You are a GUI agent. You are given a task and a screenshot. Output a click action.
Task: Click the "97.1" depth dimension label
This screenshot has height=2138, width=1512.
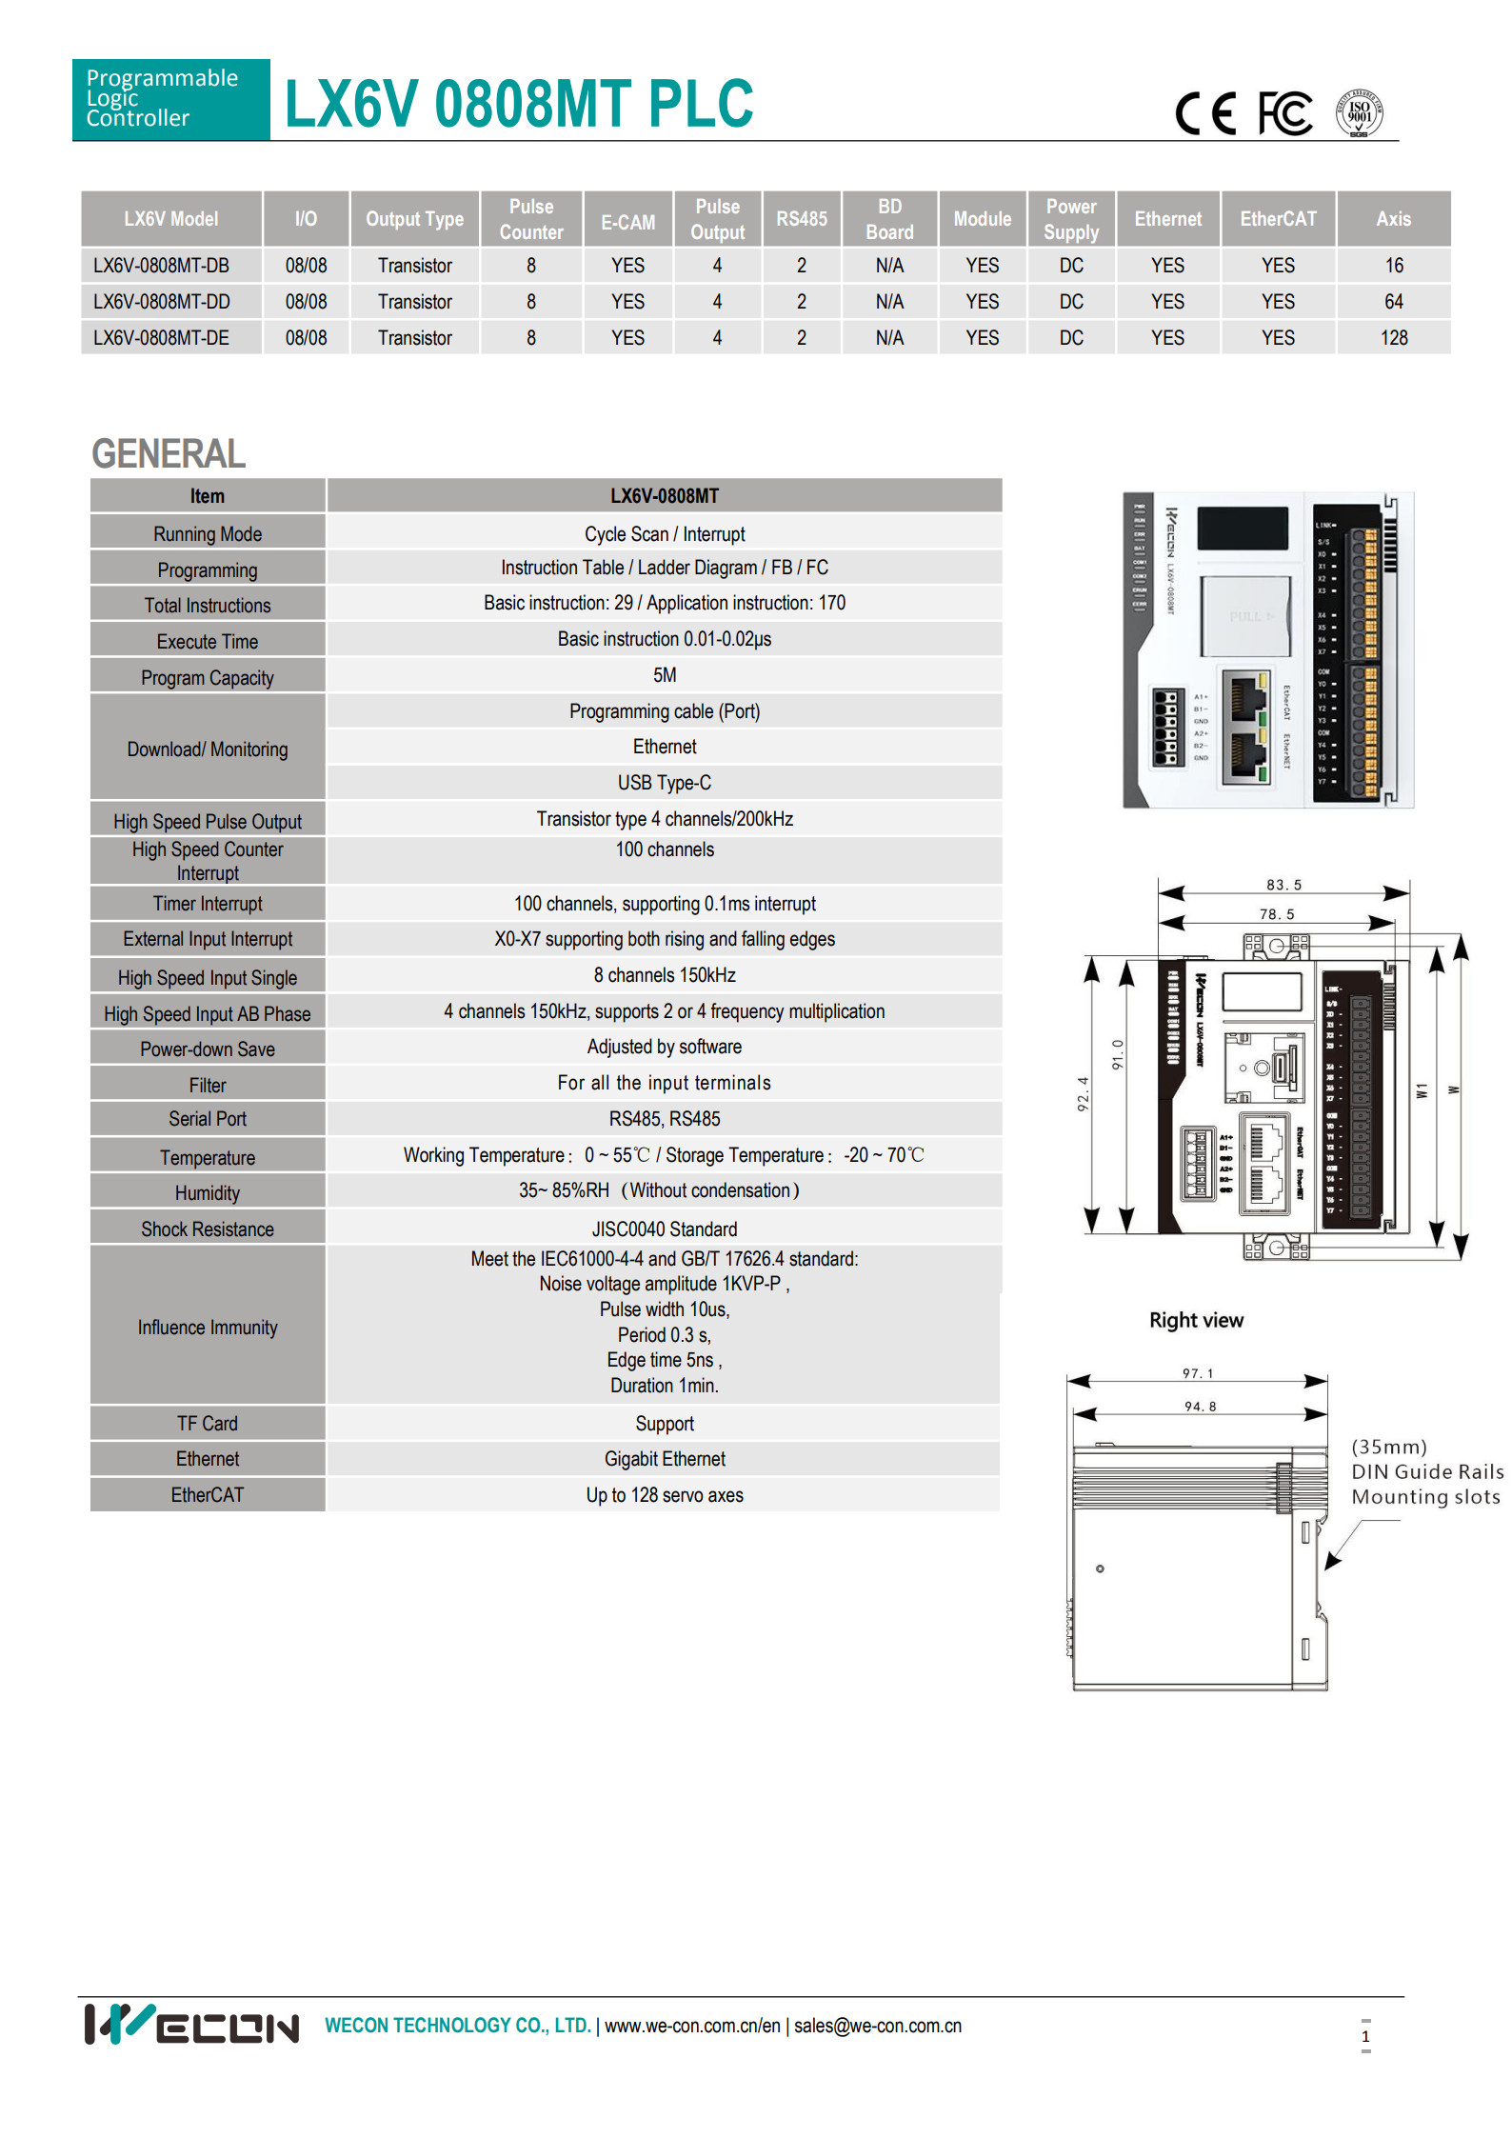click(1198, 1373)
